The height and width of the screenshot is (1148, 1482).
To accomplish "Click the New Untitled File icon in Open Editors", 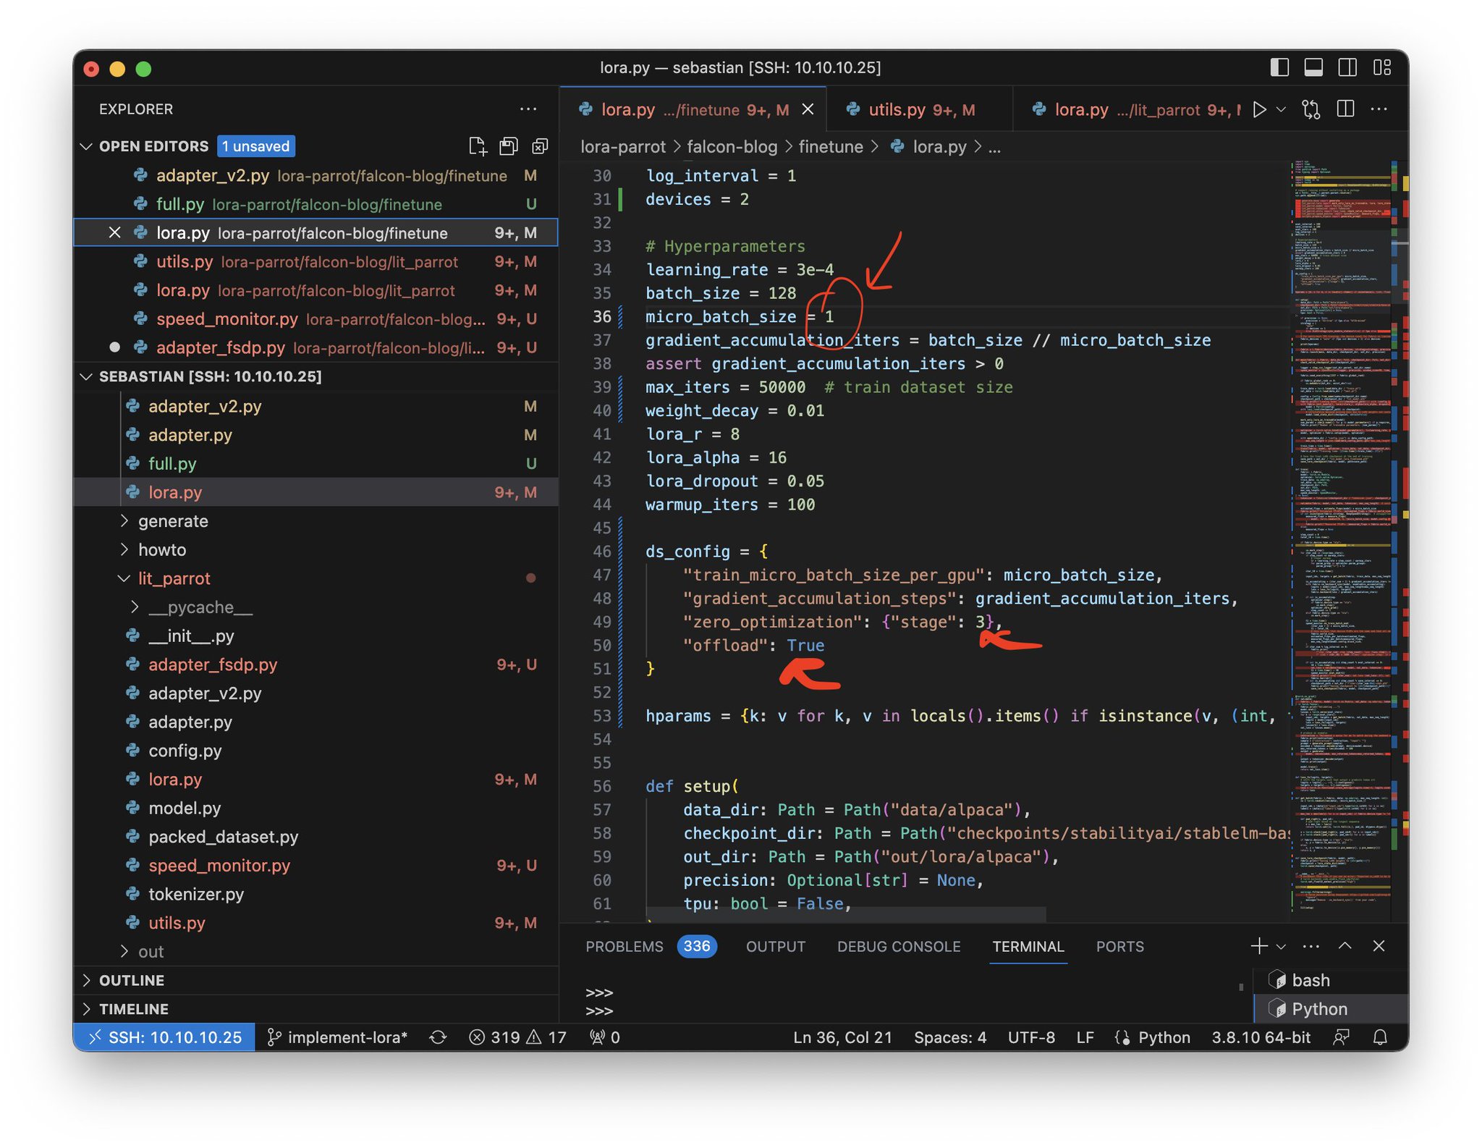I will coord(478,146).
